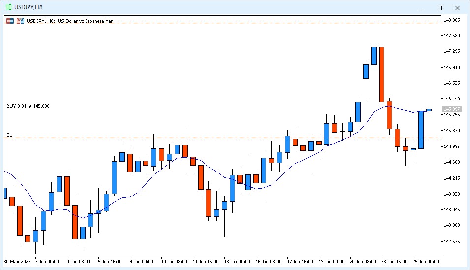Click the USDJPY,H8 window title text
470x270 pixels.
(x=29, y=7)
